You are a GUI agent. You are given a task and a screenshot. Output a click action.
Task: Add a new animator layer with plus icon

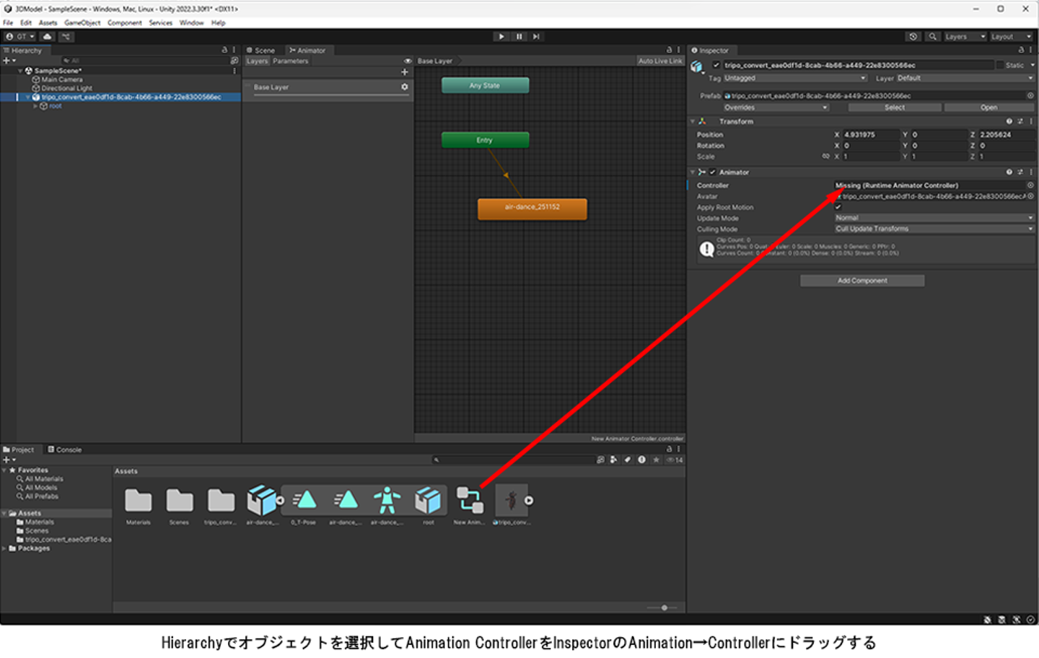pyautogui.click(x=405, y=72)
